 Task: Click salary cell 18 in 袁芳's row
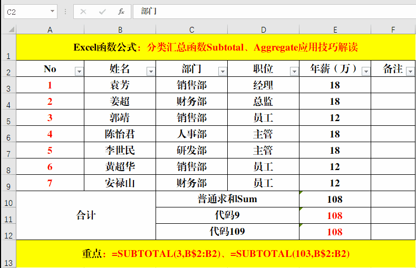tap(335, 85)
